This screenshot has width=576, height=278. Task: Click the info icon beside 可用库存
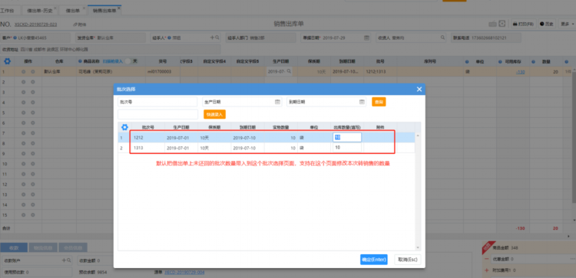click(501, 61)
